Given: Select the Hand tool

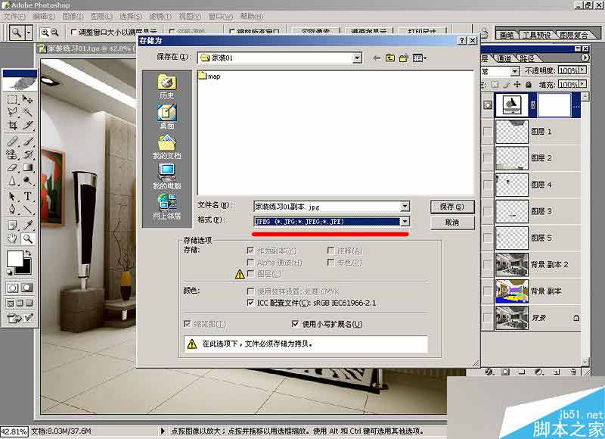Looking at the screenshot, I should 12,238.
